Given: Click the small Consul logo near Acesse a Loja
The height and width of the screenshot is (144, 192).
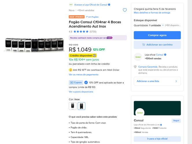Looking at the screenshot, I should click(x=71, y=5).
